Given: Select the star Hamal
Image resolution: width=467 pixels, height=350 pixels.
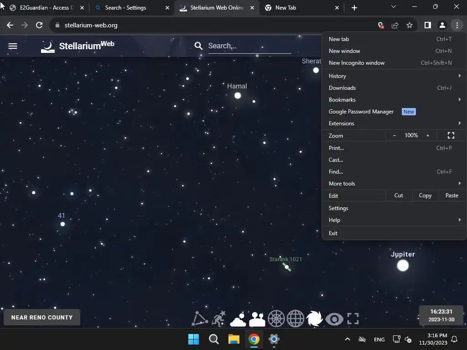Looking at the screenshot, I should click(x=237, y=96).
